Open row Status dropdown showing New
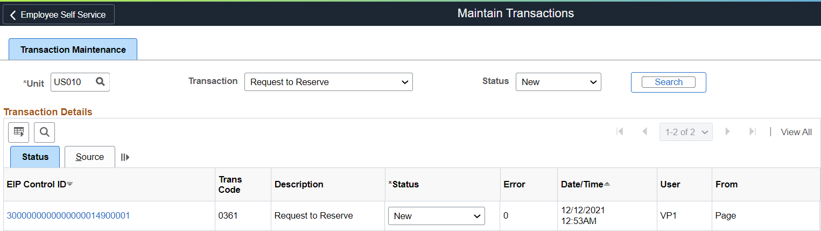821x231 pixels. tap(436, 216)
